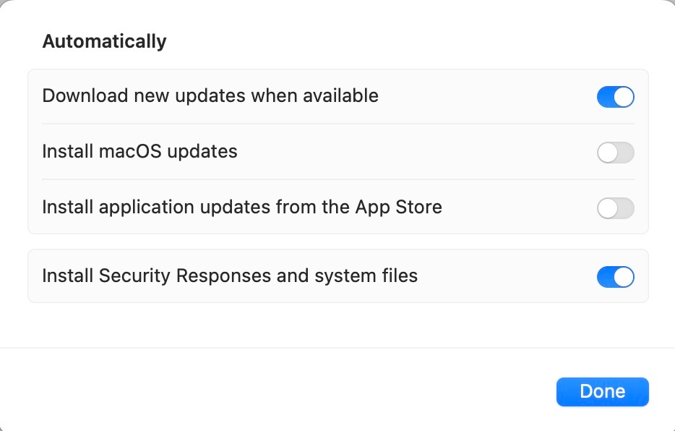Disable Download new updates when available toggle
Image resolution: width=675 pixels, height=431 pixels.
click(615, 96)
